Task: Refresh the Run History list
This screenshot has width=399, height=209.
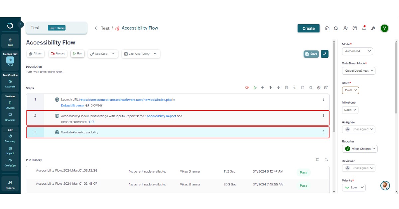Action: 318,160
